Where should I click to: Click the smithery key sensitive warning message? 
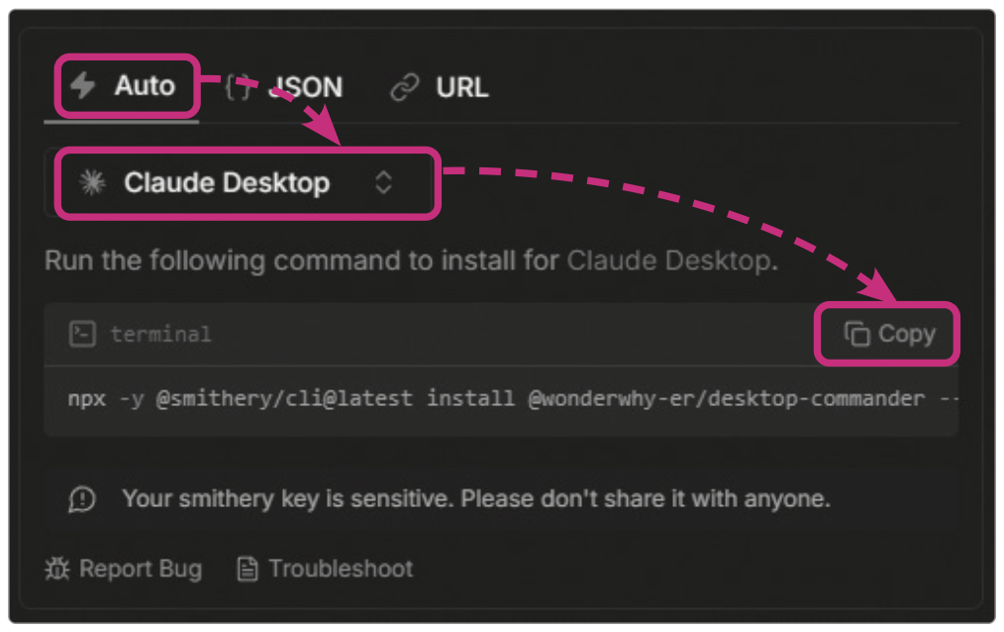(475, 499)
